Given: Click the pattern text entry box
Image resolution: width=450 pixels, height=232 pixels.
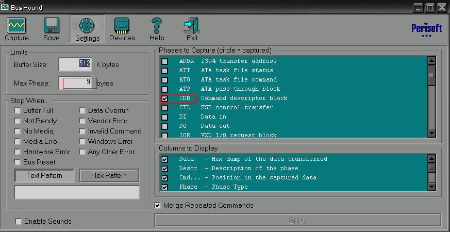Looking at the screenshot, I should (77, 192).
